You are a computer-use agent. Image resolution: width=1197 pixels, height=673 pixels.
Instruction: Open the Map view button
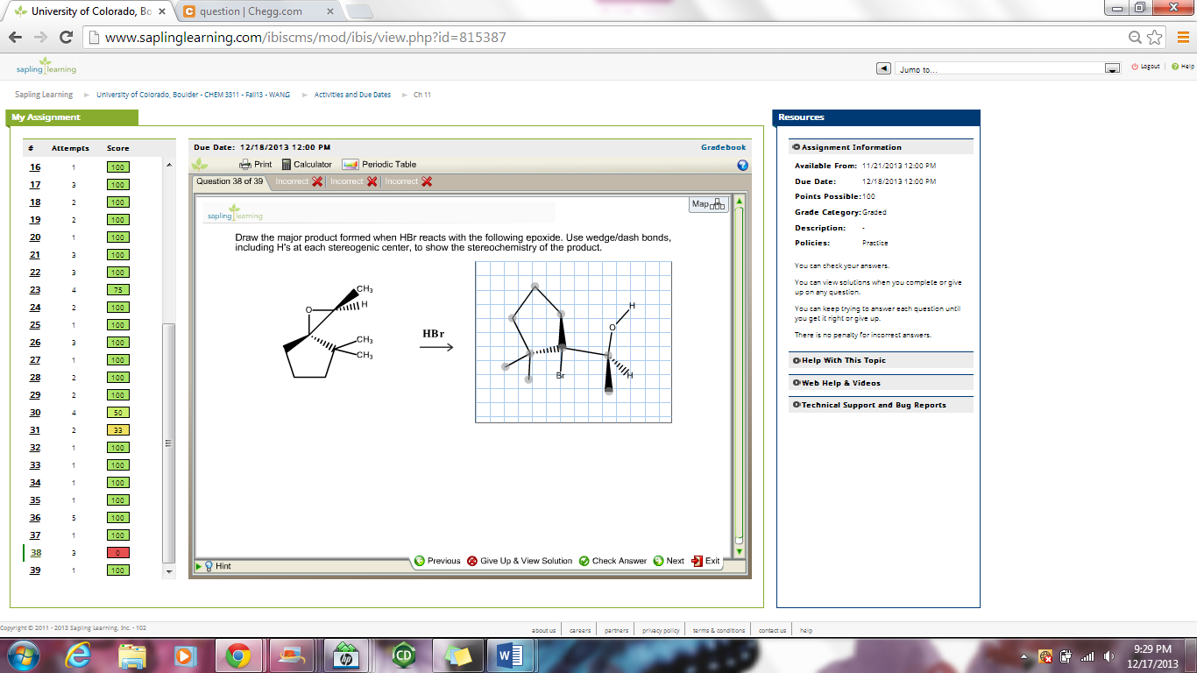(709, 204)
